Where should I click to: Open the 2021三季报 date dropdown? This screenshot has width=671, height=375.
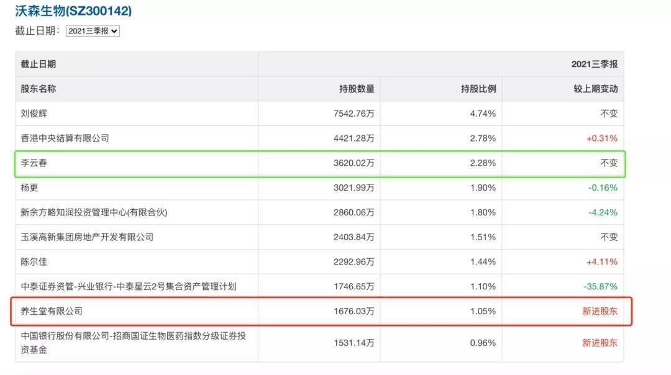click(x=93, y=30)
